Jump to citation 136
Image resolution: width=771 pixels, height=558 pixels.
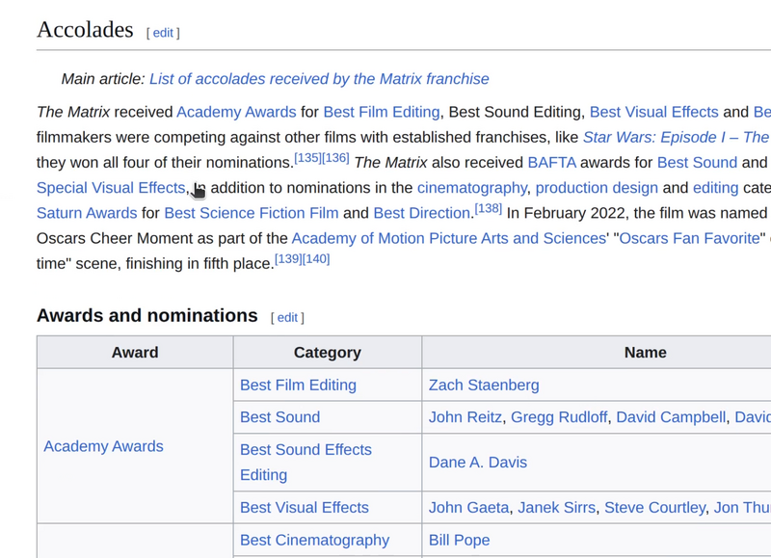tap(335, 158)
